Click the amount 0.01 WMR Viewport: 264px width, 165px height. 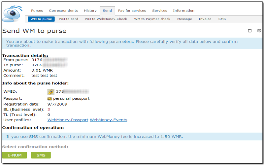42,70
